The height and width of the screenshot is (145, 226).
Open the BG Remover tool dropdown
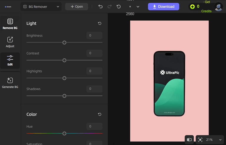click(41, 7)
